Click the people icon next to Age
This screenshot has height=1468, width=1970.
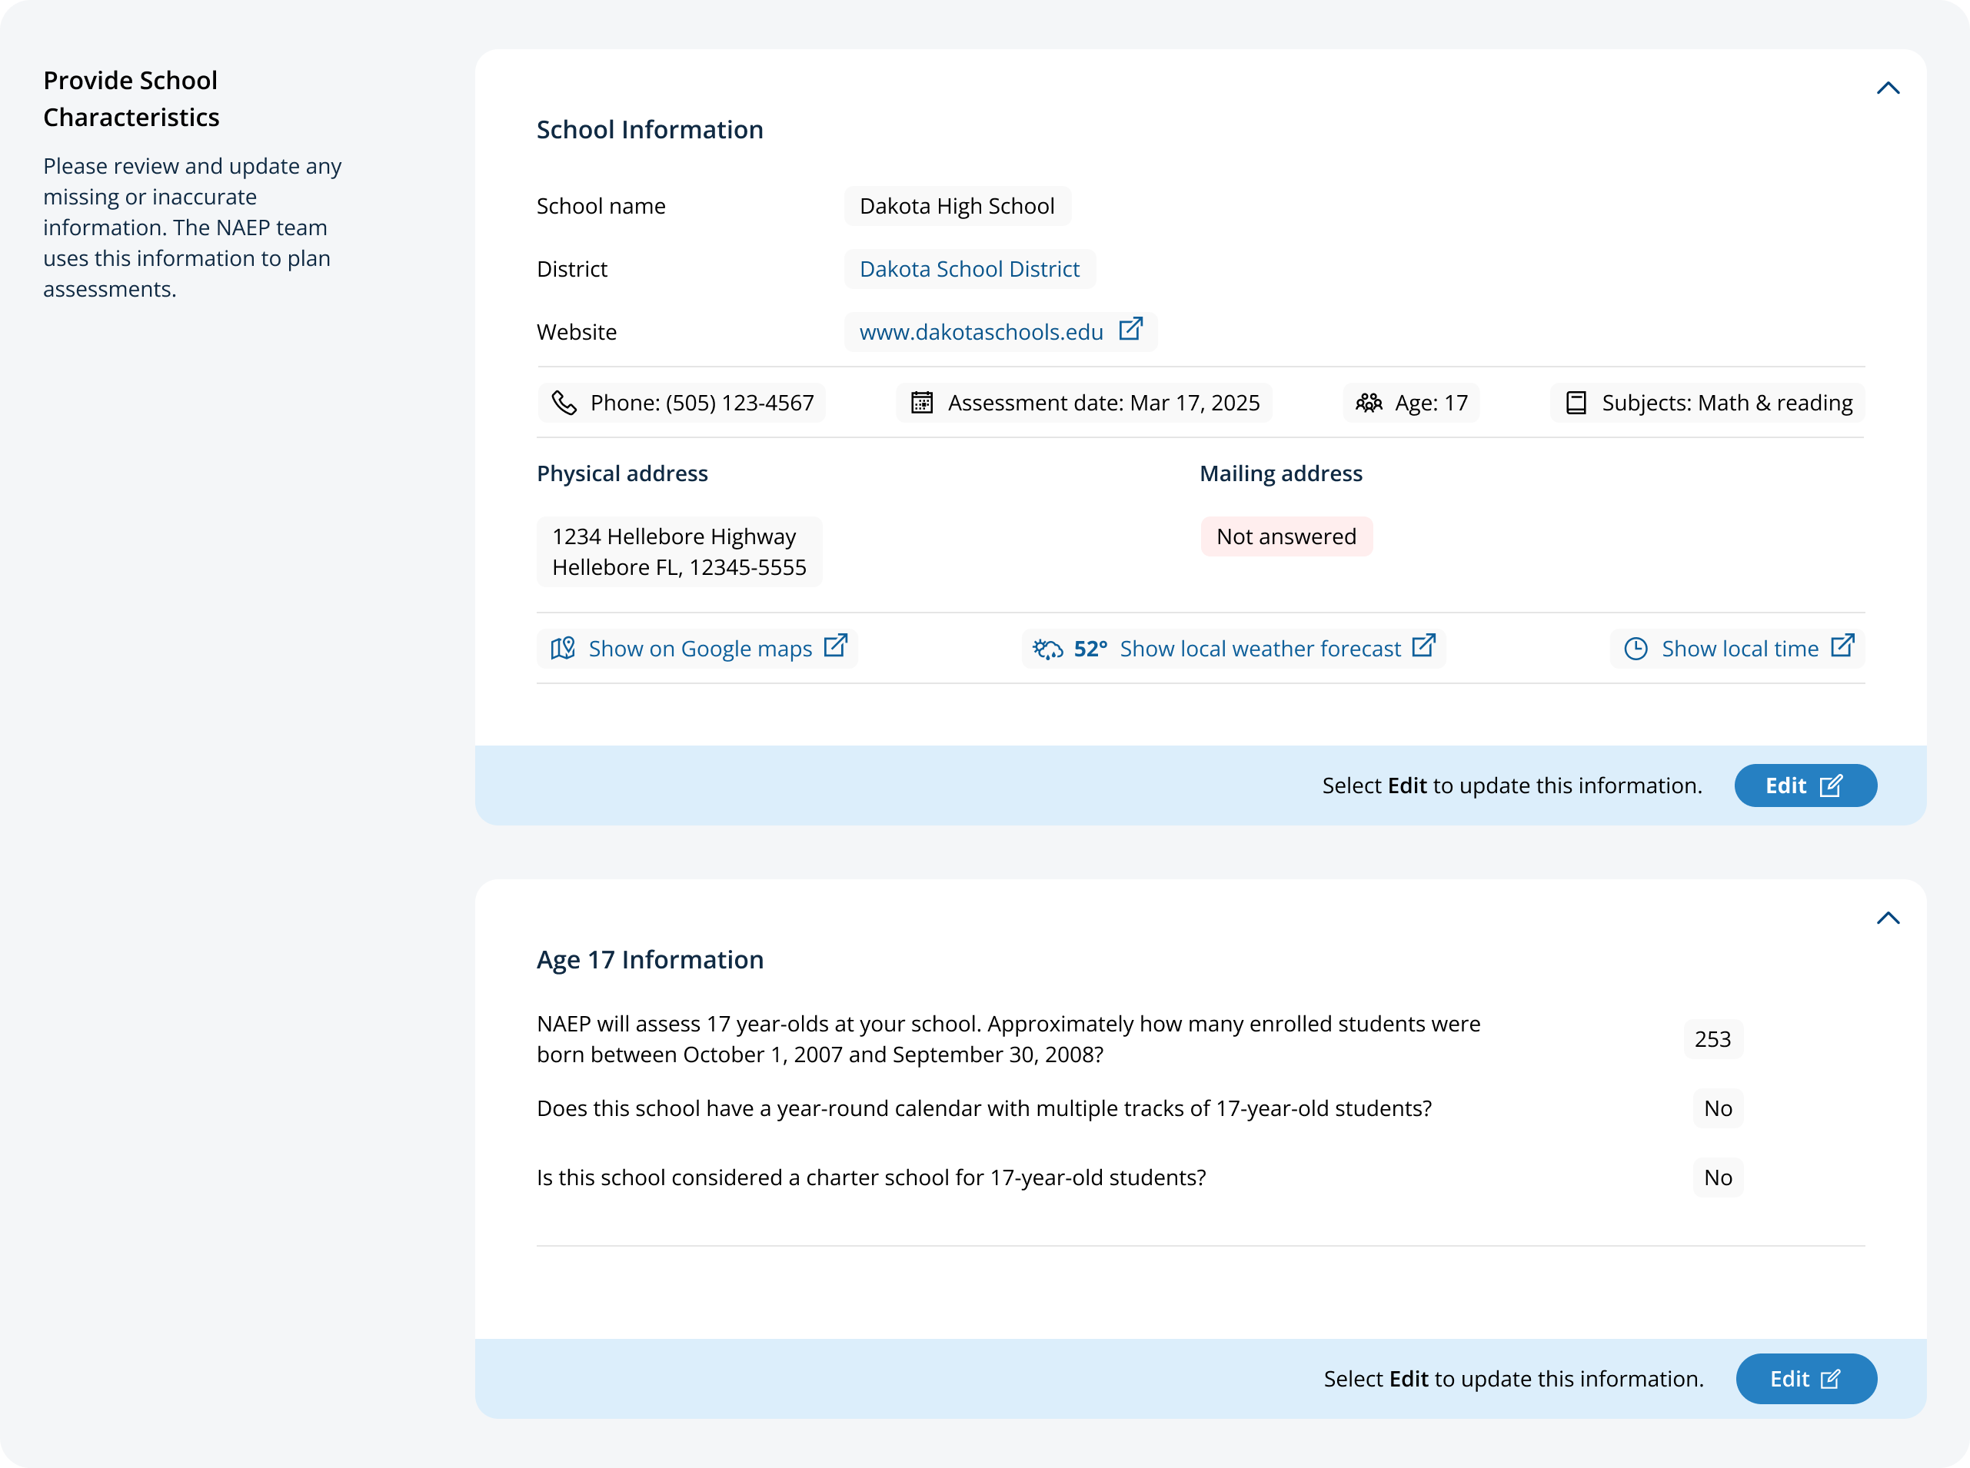pyautogui.click(x=1369, y=403)
